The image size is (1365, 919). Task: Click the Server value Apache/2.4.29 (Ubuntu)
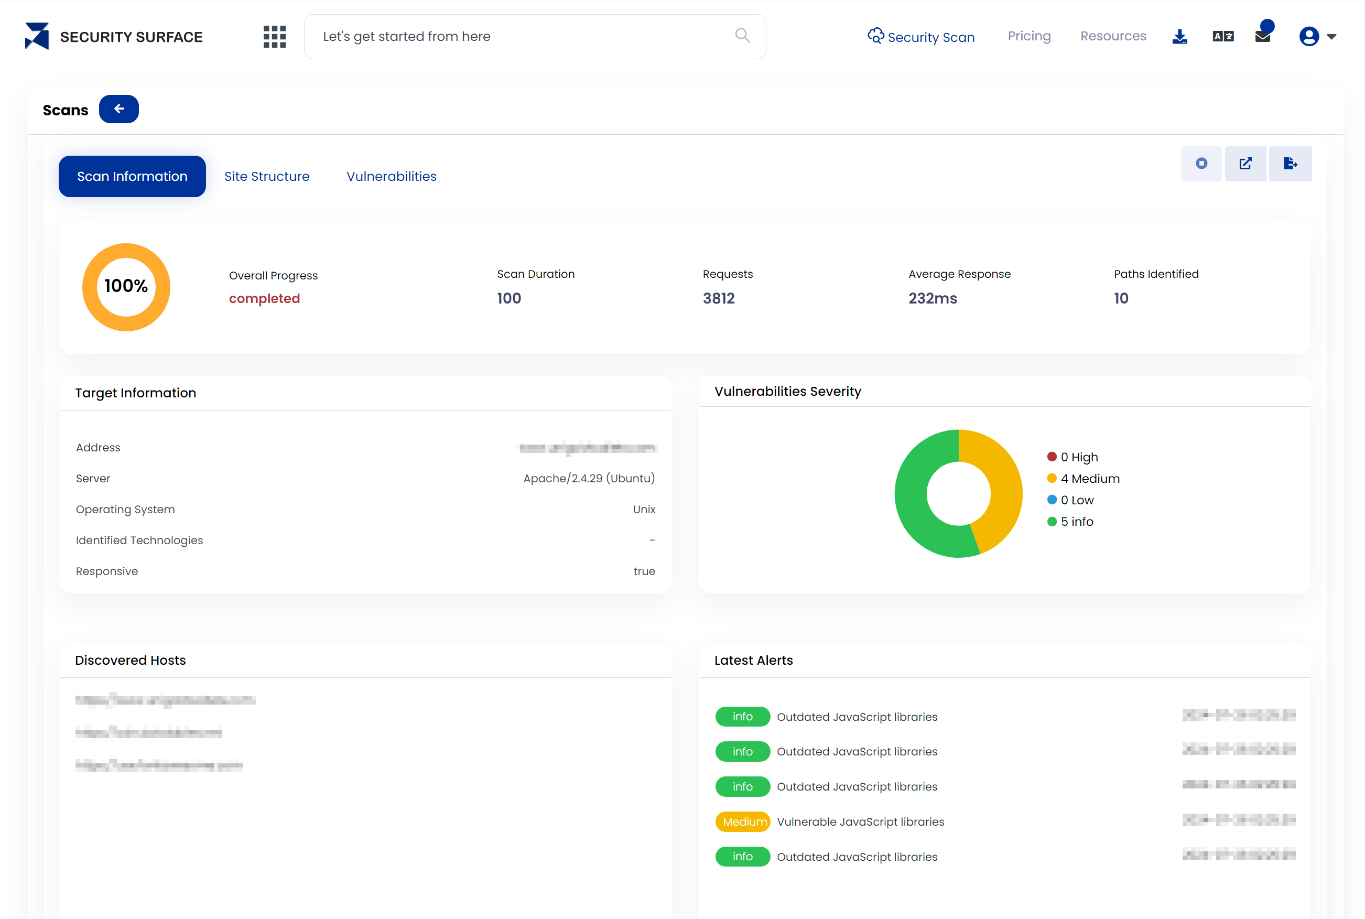tap(589, 478)
